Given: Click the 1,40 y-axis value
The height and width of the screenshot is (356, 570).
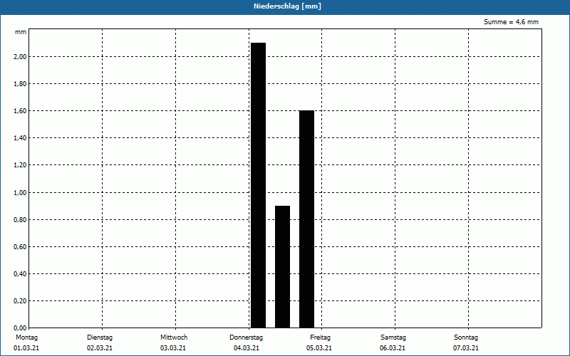Looking at the screenshot, I should (20, 138).
